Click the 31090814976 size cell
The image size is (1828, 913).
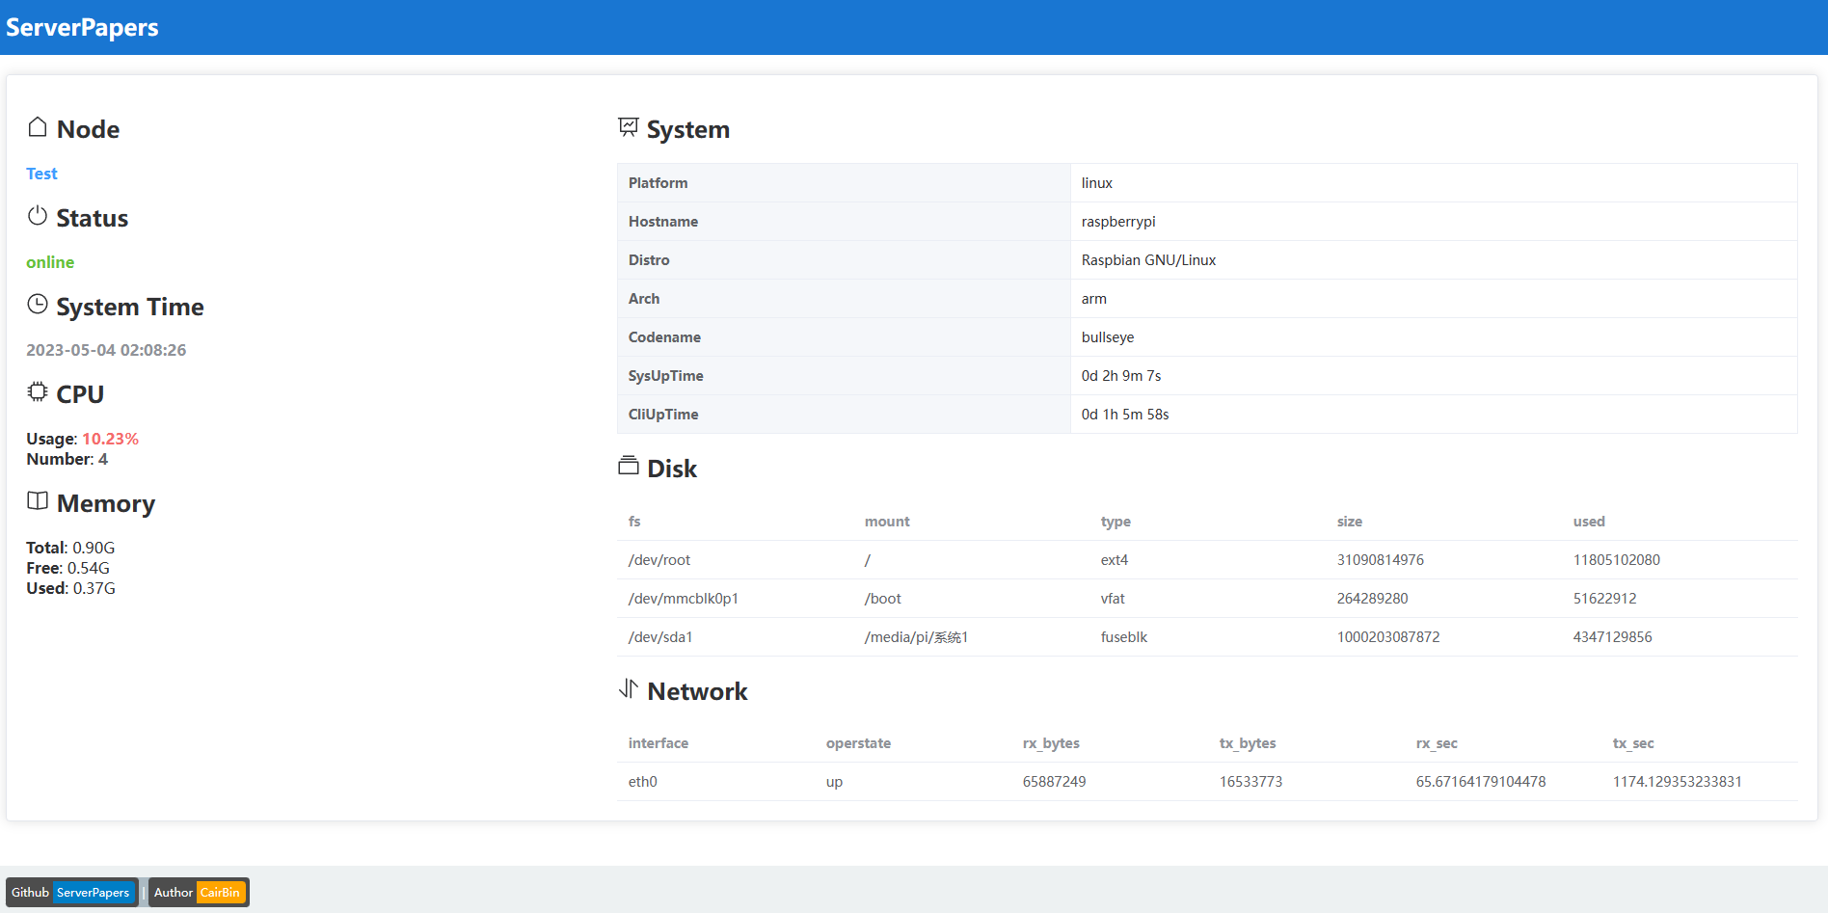[x=1381, y=560]
